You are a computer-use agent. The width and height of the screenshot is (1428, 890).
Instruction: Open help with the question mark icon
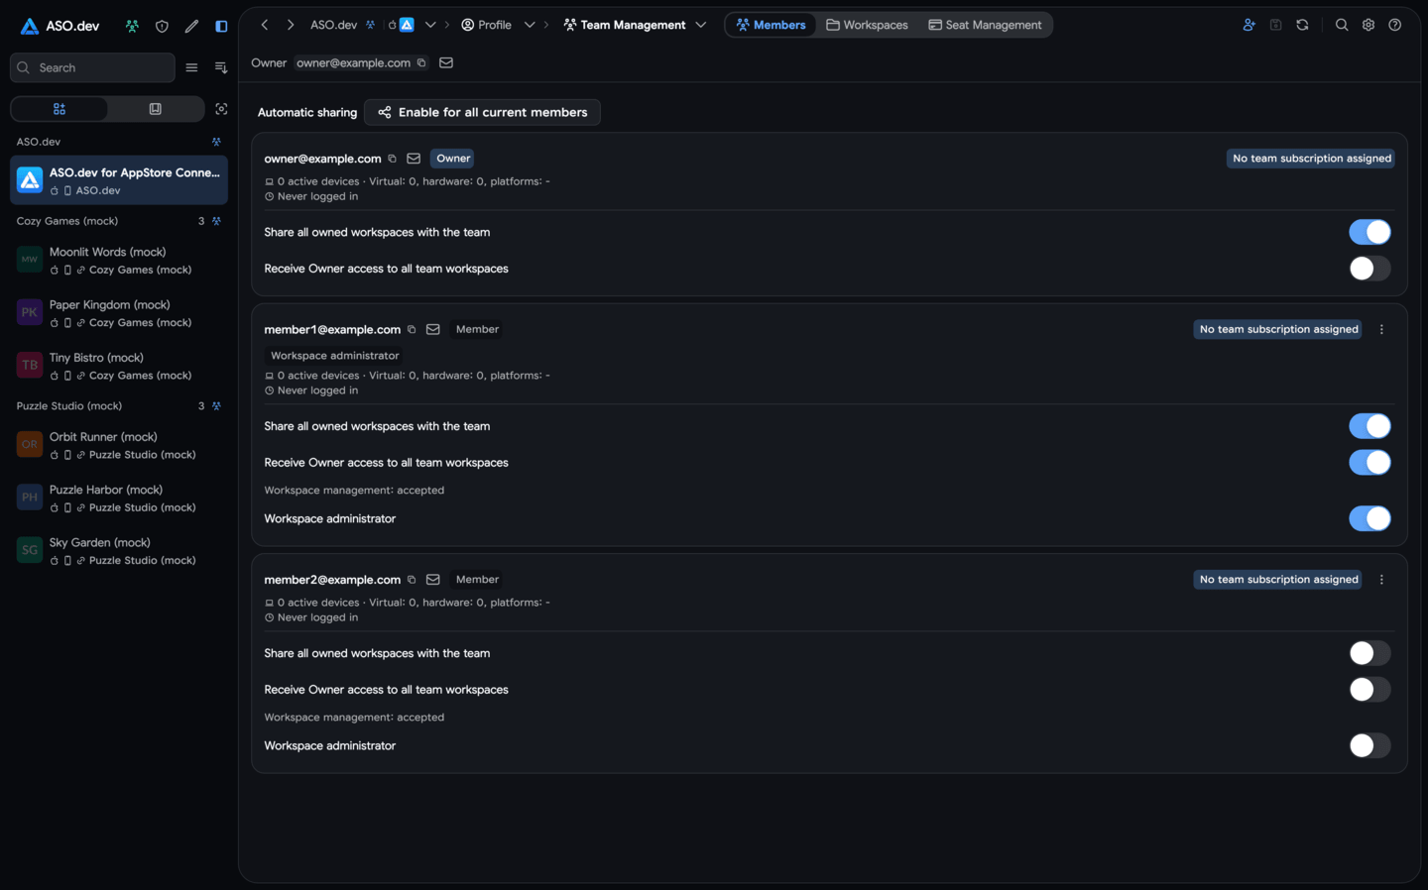[1395, 25]
